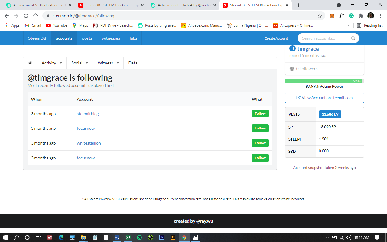Click View Account on steemit.com

point(324,98)
